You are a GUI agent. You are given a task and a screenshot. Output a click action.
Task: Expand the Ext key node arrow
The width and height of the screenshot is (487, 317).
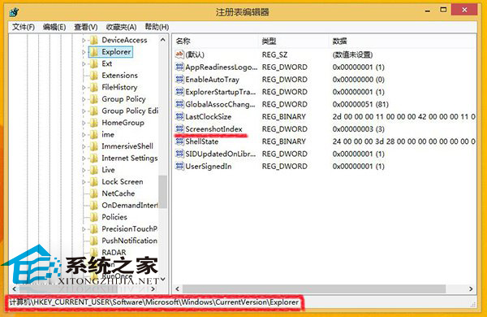point(84,63)
